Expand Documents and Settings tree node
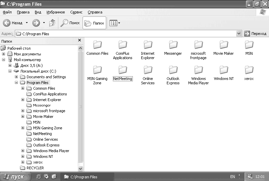Image resolution: width=269 pixels, height=181 pixels. click(16, 77)
